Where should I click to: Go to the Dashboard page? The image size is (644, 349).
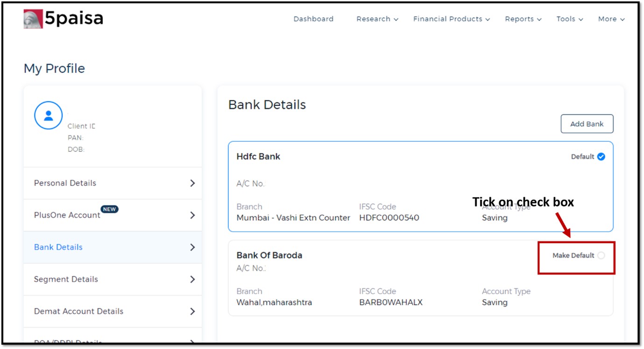tap(313, 19)
